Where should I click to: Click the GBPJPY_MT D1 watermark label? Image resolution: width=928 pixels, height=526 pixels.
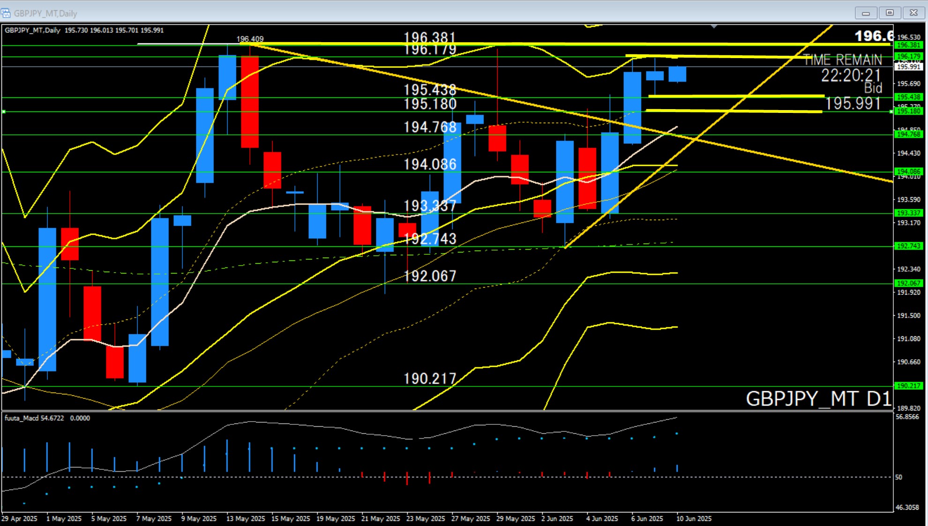click(x=818, y=399)
